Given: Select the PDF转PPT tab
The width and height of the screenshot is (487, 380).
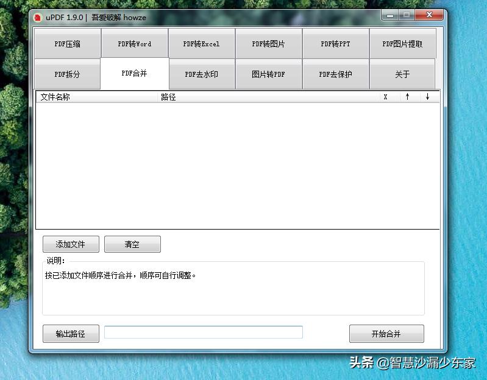Looking at the screenshot, I should pyautogui.click(x=335, y=43).
